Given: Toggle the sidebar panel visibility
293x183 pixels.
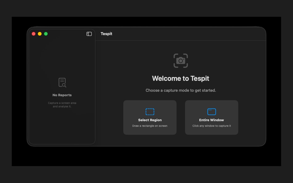Looking at the screenshot, I should [x=89, y=34].
